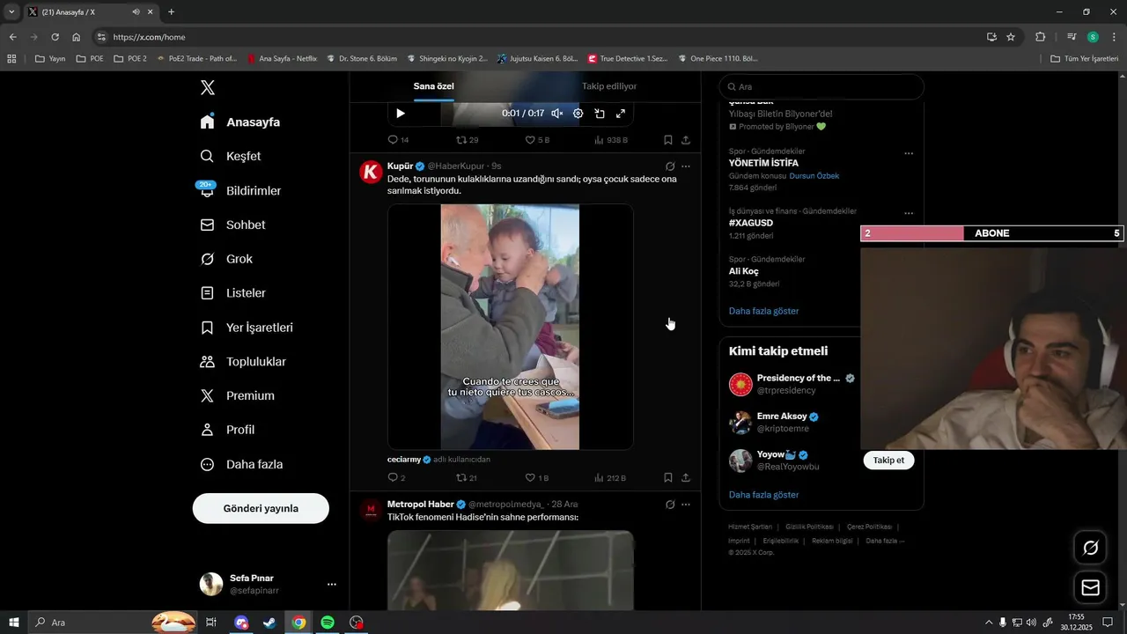Open Keşfet search page
The image size is (1127, 634).
pyautogui.click(x=231, y=156)
